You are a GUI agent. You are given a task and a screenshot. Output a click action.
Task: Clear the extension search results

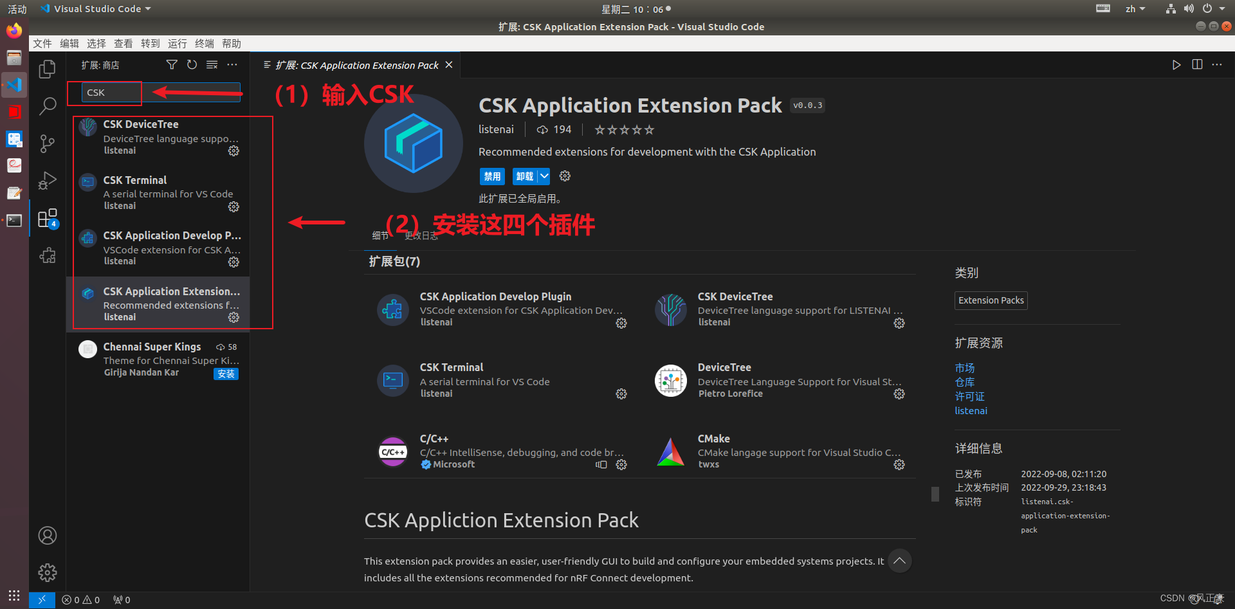[x=212, y=64]
